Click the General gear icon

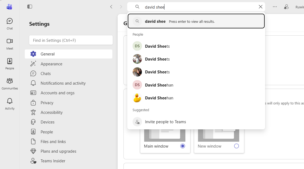(33, 54)
